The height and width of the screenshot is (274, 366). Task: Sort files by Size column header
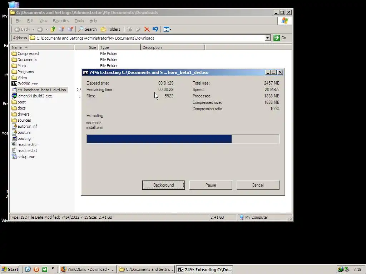coord(86,47)
